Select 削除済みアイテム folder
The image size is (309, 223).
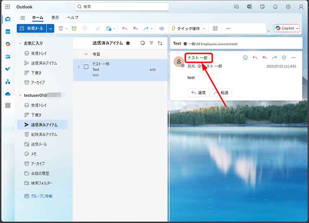(42, 134)
